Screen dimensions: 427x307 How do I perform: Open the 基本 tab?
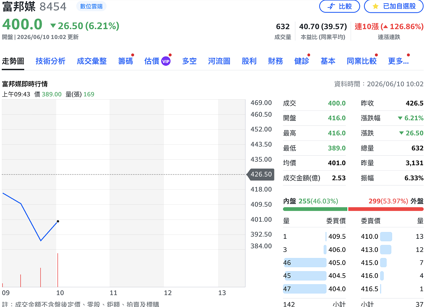(x=328, y=61)
